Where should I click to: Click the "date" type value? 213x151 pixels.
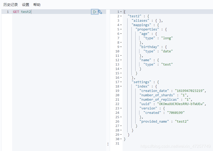pos(167,51)
